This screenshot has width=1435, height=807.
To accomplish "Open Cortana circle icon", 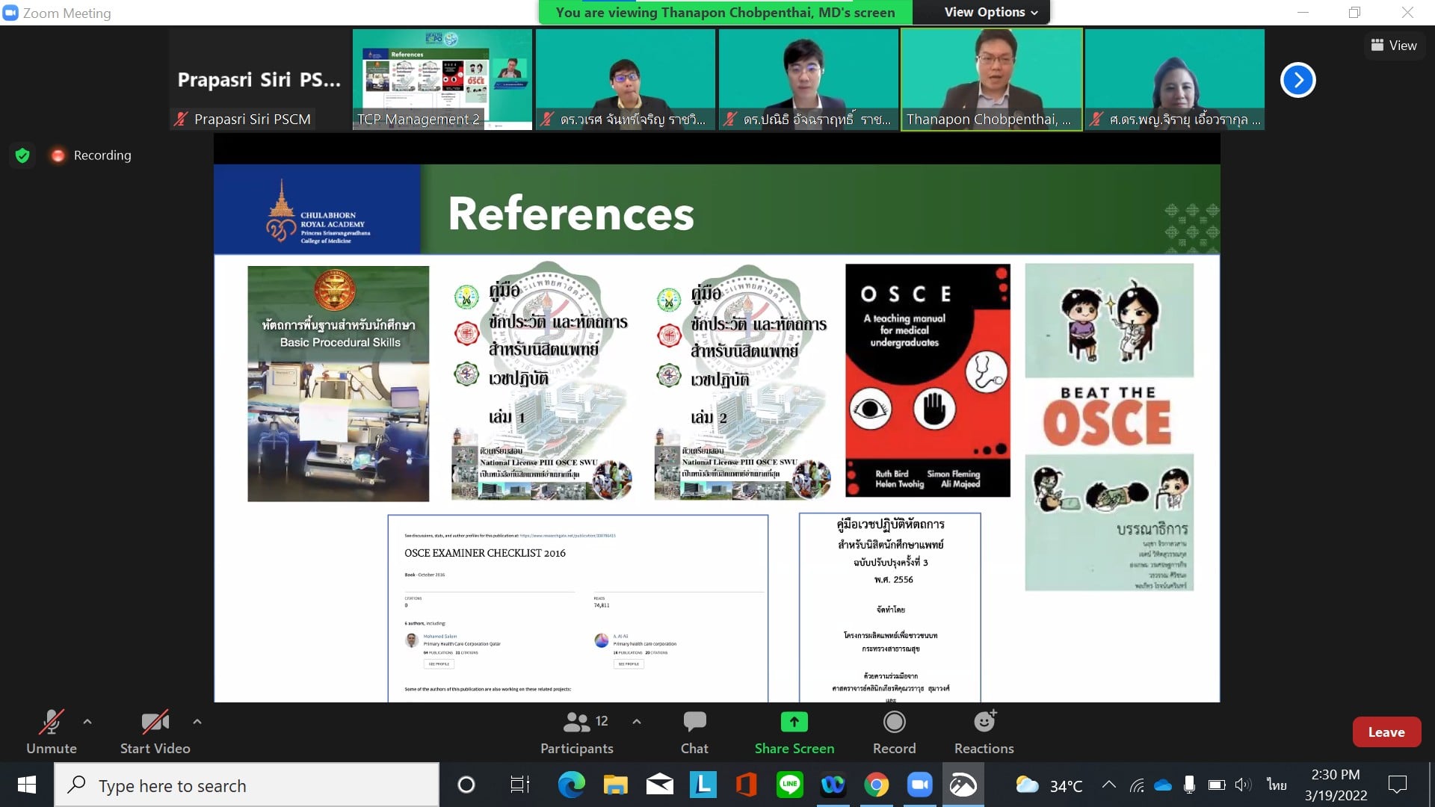I will [466, 785].
